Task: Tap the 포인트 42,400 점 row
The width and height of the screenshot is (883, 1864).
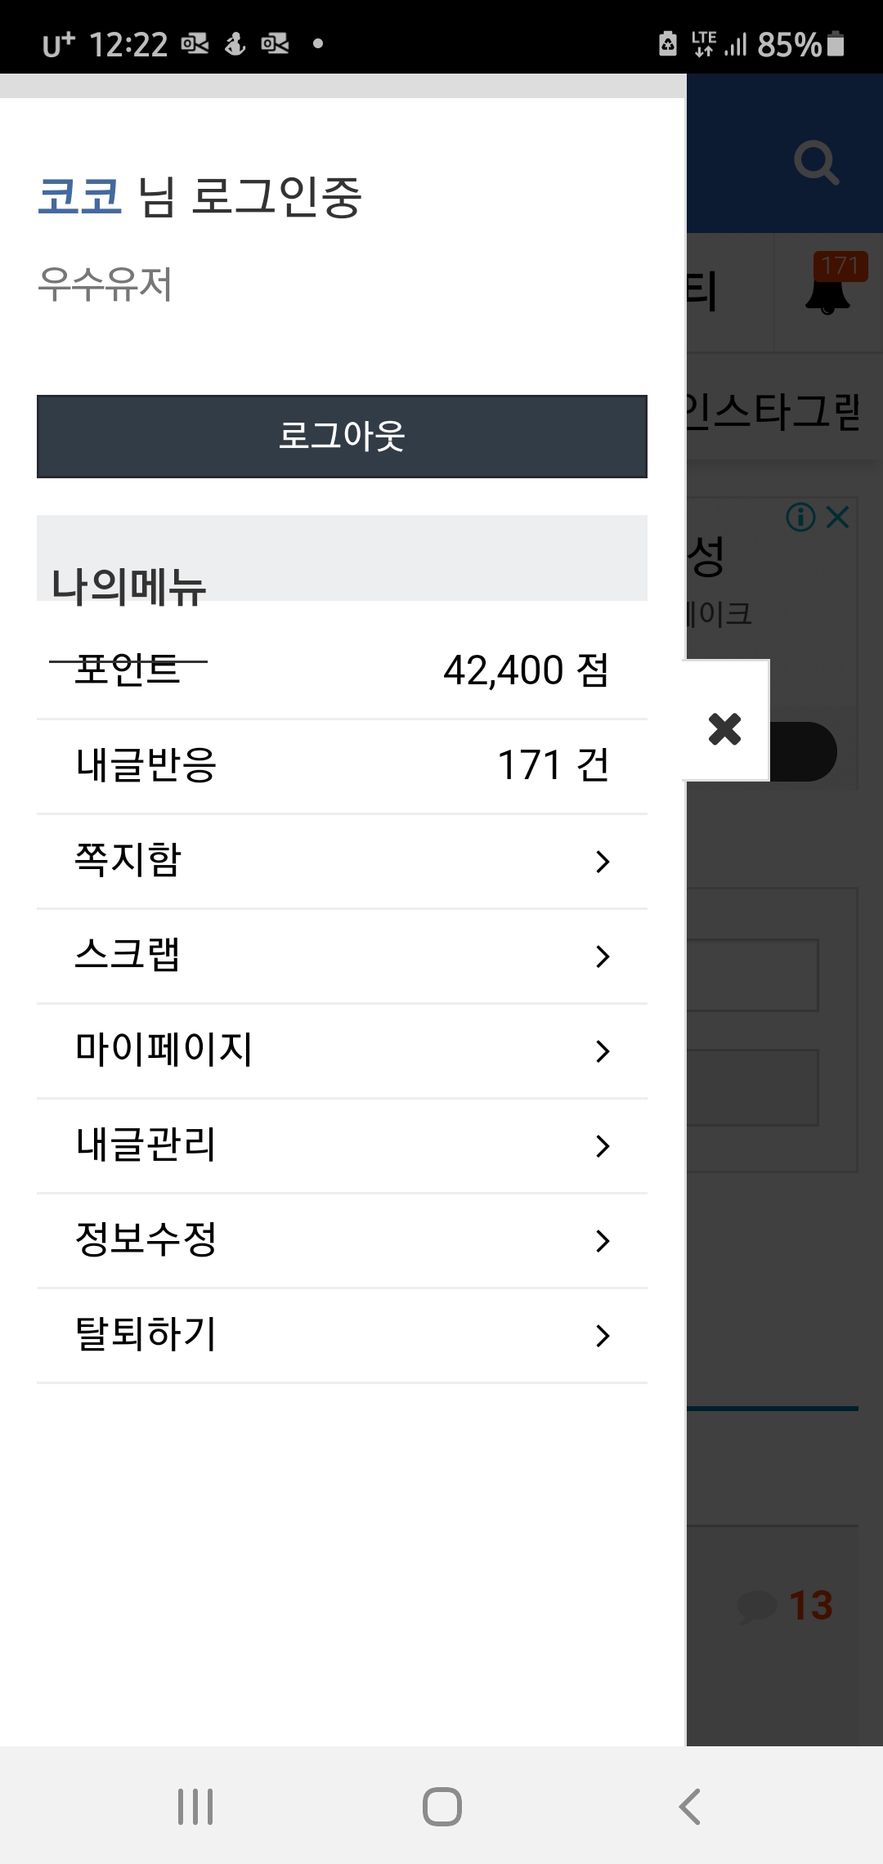Action: pyautogui.click(x=342, y=671)
